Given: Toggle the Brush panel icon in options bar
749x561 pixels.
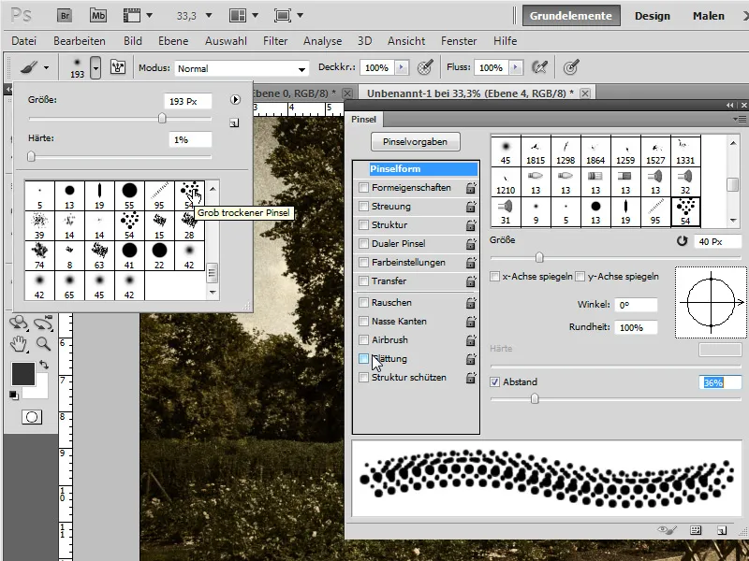Looking at the screenshot, I should (x=118, y=67).
